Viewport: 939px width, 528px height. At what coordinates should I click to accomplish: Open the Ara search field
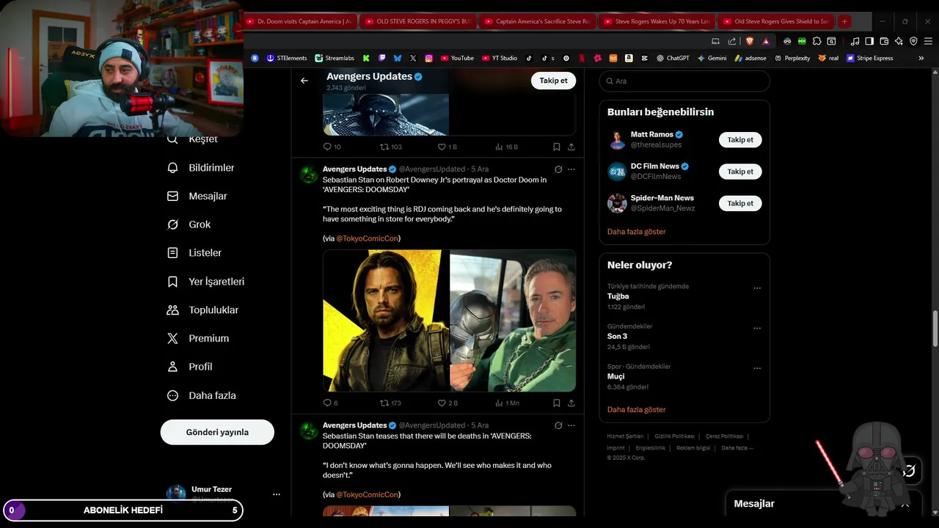[684, 81]
